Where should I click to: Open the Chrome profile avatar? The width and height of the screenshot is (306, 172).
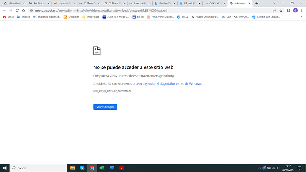[x=295, y=11]
